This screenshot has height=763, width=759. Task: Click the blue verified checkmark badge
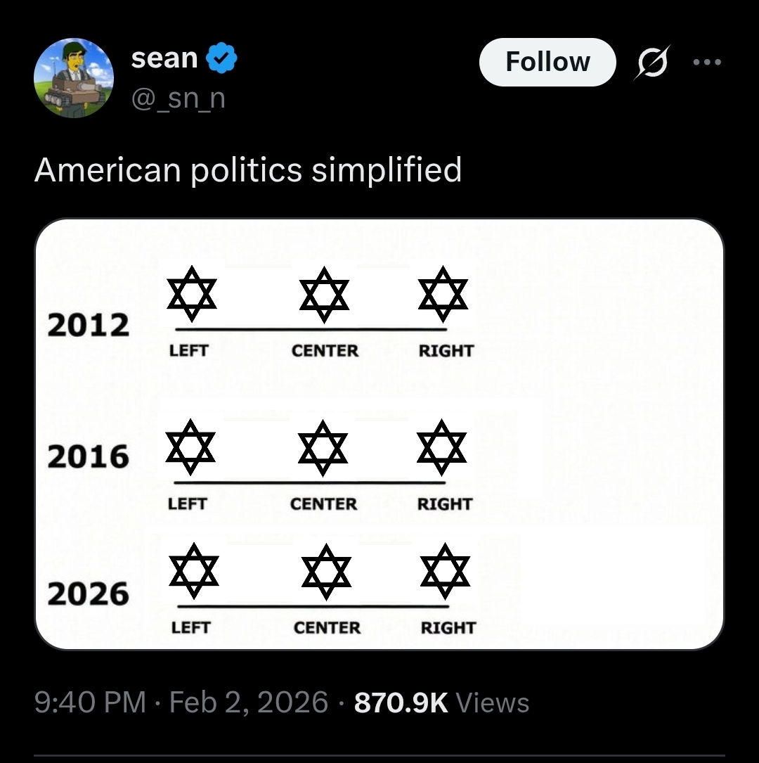[x=222, y=59]
